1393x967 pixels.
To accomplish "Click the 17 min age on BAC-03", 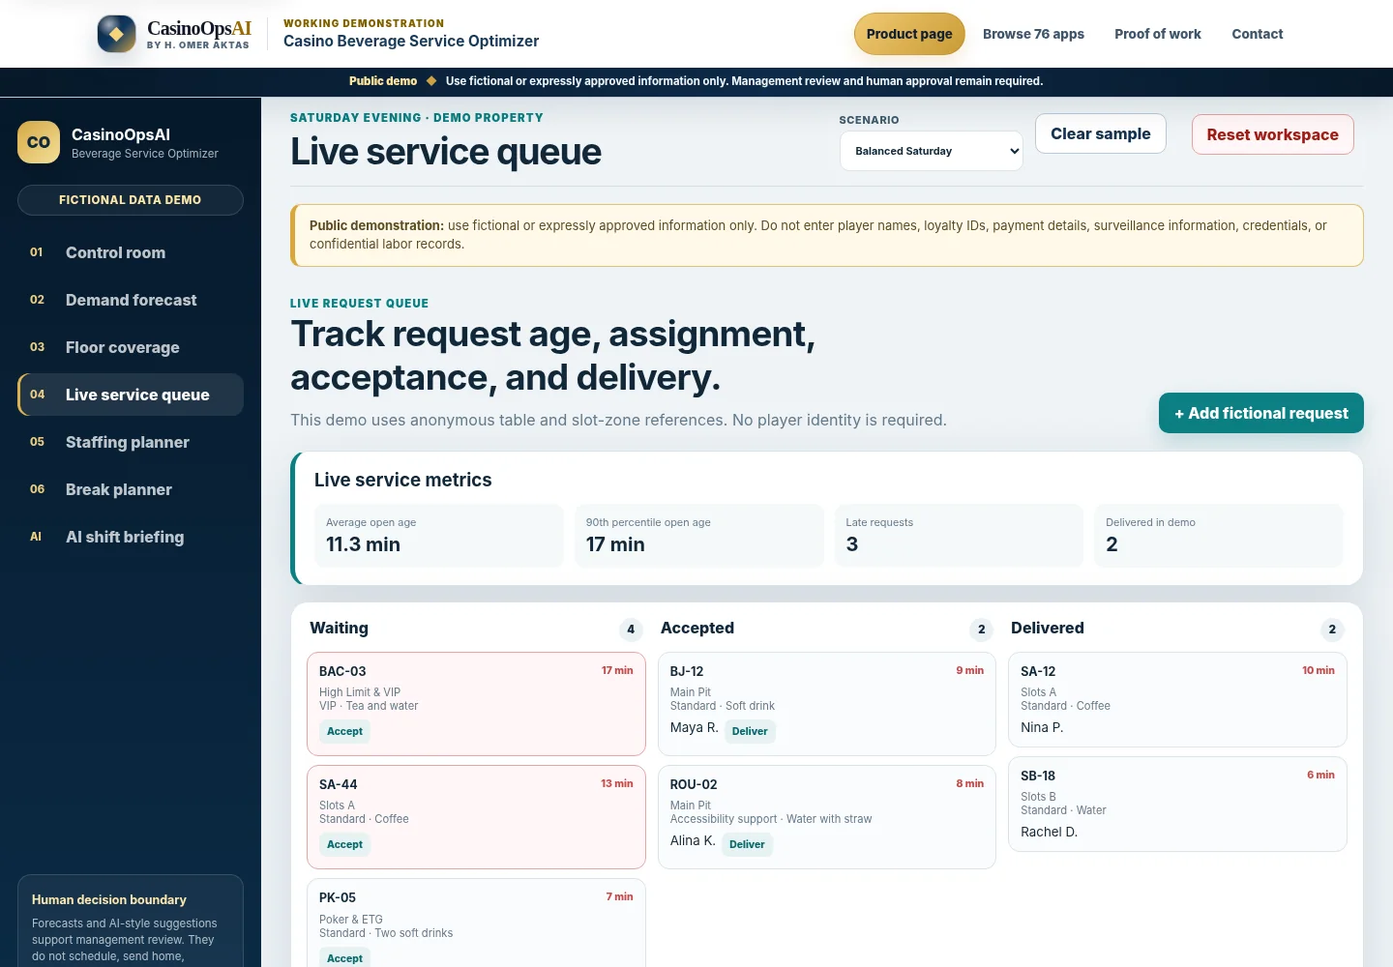I will point(617,670).
